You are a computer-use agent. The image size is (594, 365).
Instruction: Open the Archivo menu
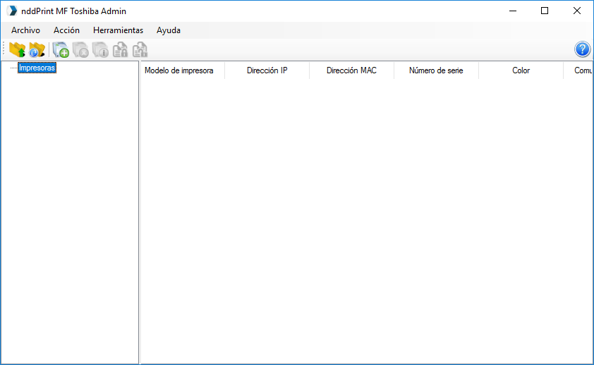coord(25,30)
